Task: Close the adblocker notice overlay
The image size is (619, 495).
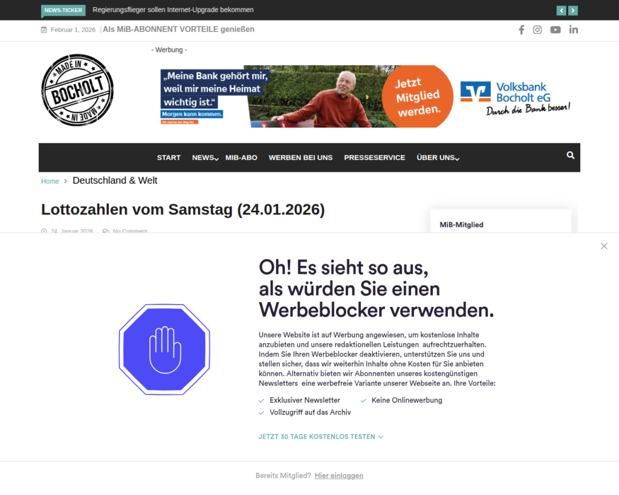Action: 604,247
